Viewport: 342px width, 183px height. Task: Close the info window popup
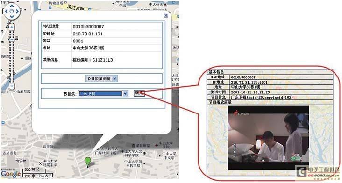pyautogui.click(x=166, y=15)
